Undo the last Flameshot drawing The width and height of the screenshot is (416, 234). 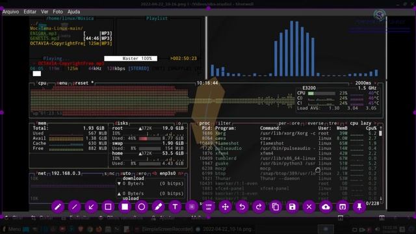[242, 207]
